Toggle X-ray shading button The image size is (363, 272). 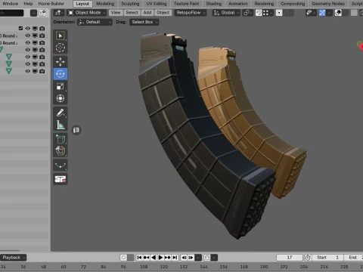coord(354,13)
